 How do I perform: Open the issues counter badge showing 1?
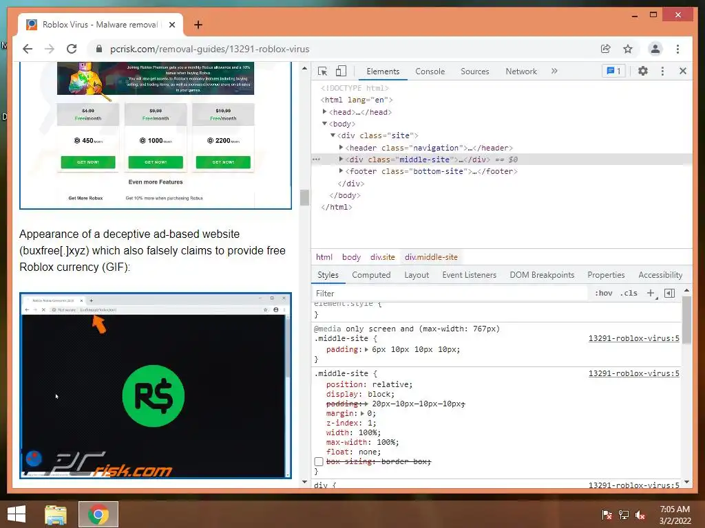[613, 71]
